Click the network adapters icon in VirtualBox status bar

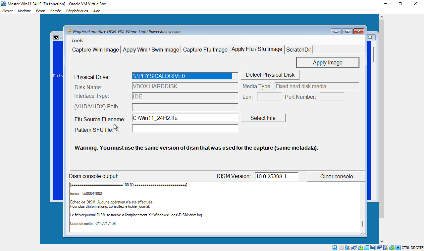pos(354,248)
